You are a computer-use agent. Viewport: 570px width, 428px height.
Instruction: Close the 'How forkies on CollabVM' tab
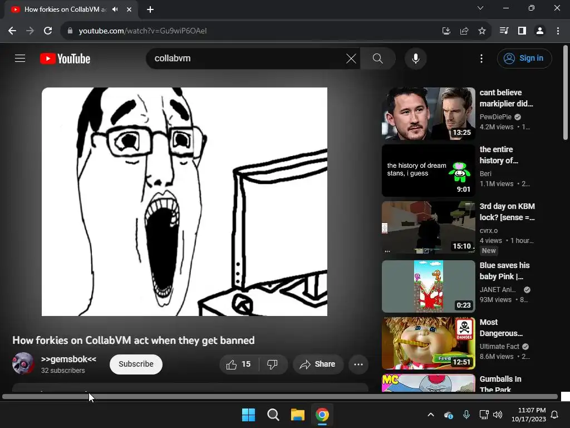pyautogui.click(x=129, y=9)
